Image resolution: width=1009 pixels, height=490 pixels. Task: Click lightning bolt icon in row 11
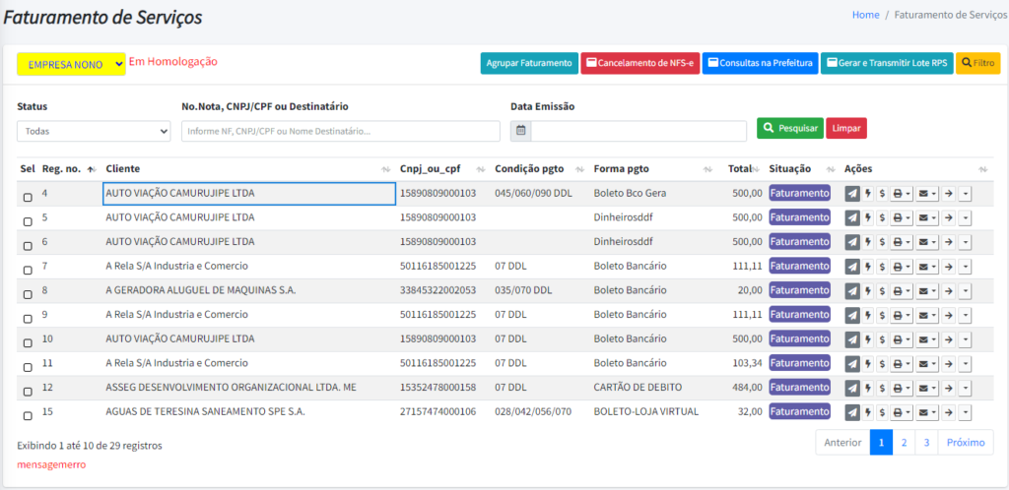(x=867, y=364)
